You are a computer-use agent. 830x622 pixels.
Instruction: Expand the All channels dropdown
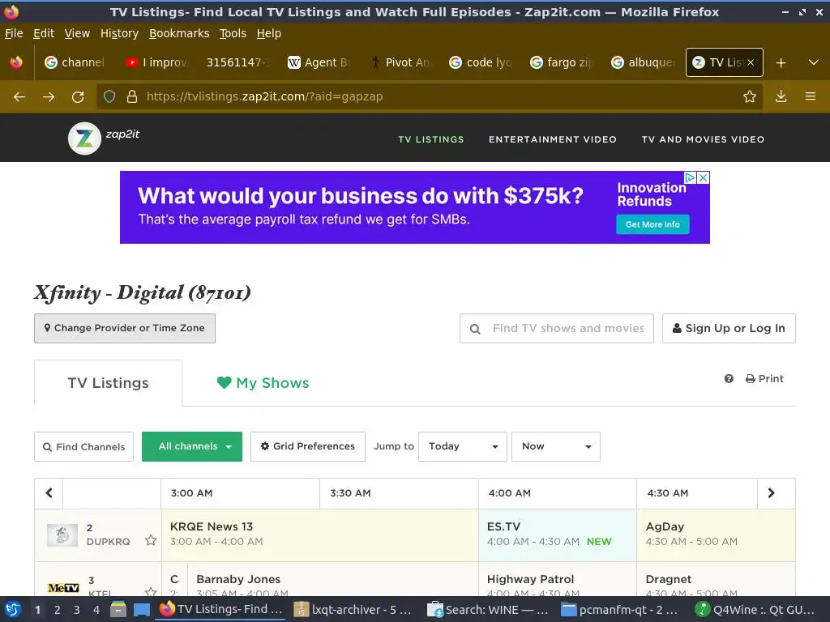tap(192, 446)
